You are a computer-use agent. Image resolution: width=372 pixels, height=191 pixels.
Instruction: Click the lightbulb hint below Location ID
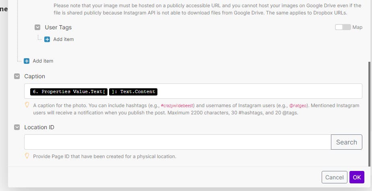click(x=27, y=156)
